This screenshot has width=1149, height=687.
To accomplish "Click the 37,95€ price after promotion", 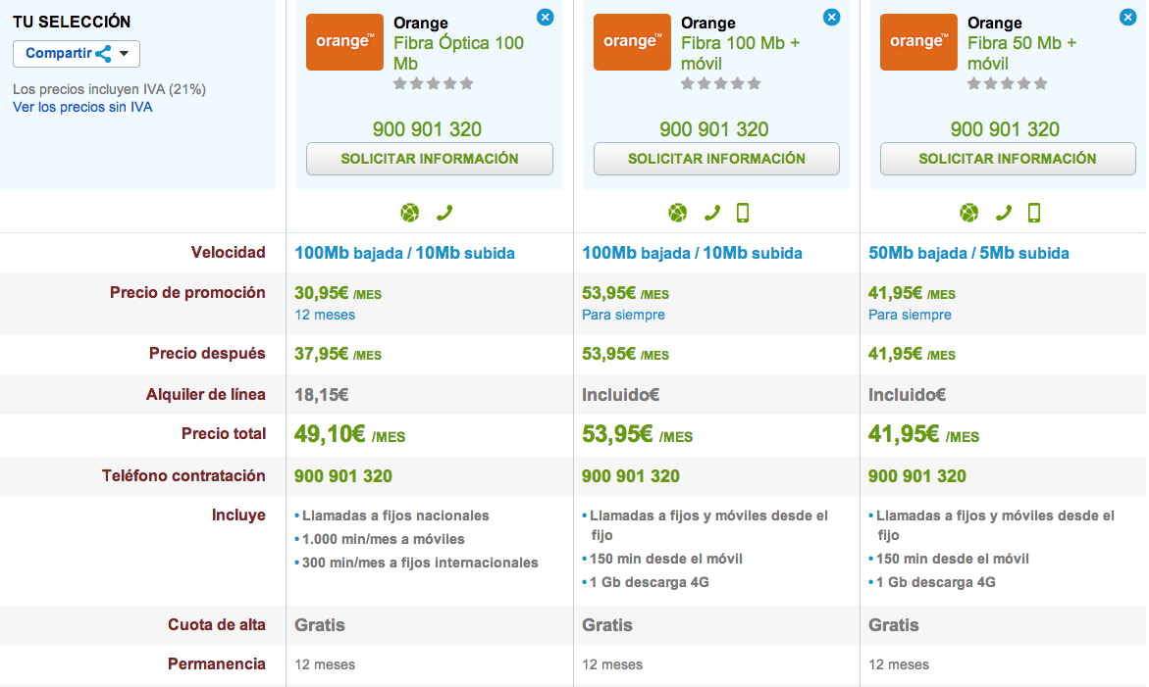I will [338, 354].
